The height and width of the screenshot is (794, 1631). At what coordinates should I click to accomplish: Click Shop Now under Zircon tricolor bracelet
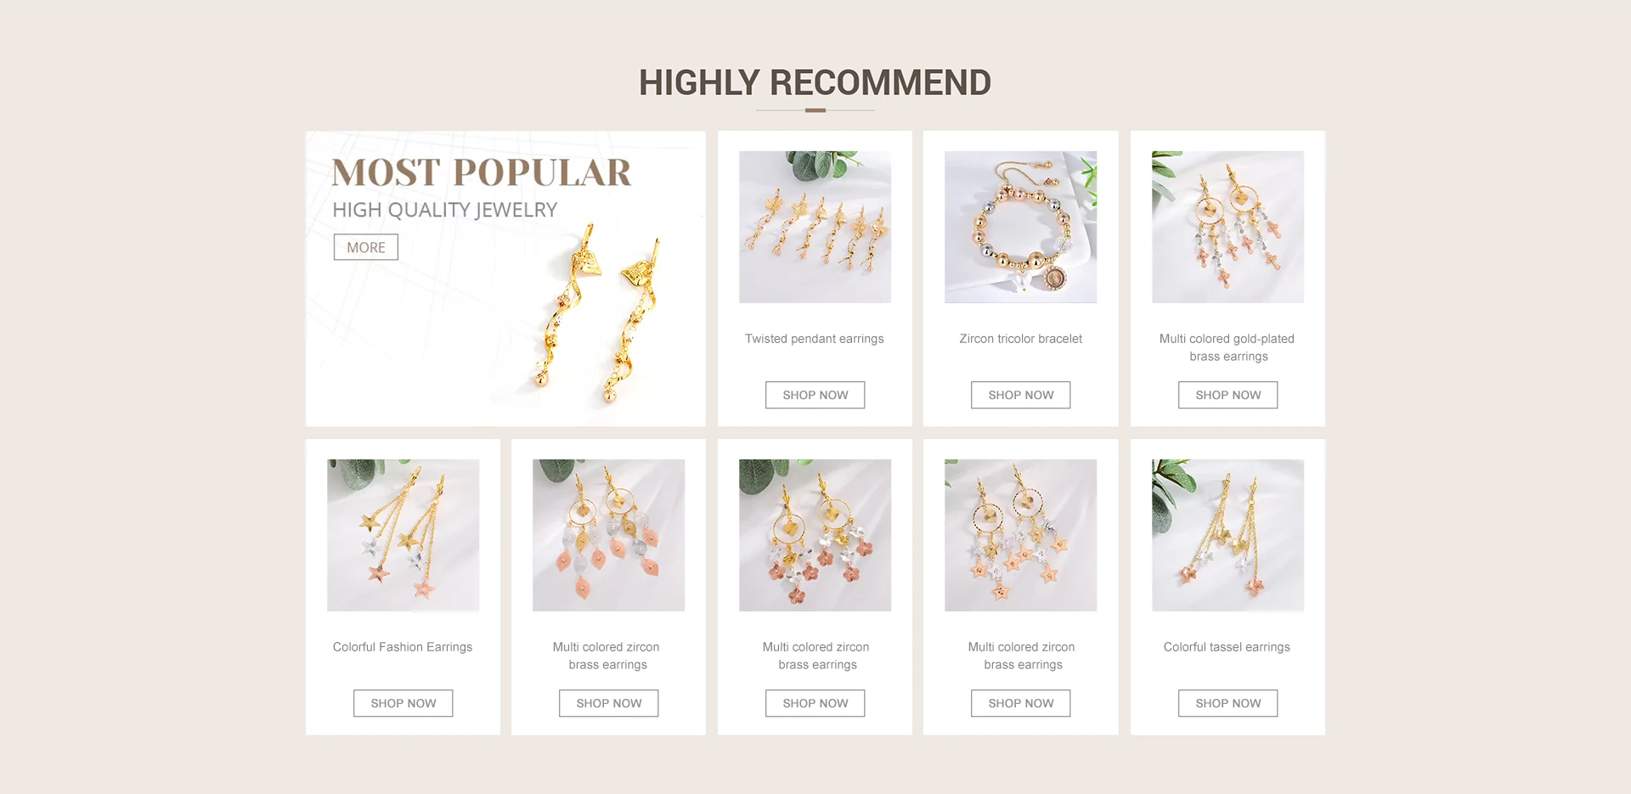[1020, 395]
